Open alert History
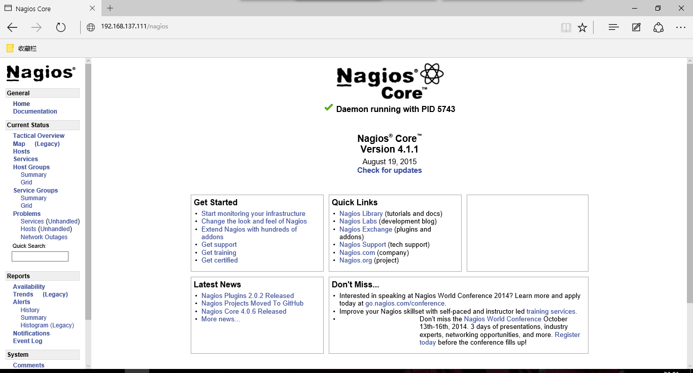The height and width of the screenshot is (373, 693). click(x=30, y=310)
